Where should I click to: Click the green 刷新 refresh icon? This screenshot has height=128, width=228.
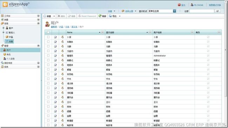(100, 16)
